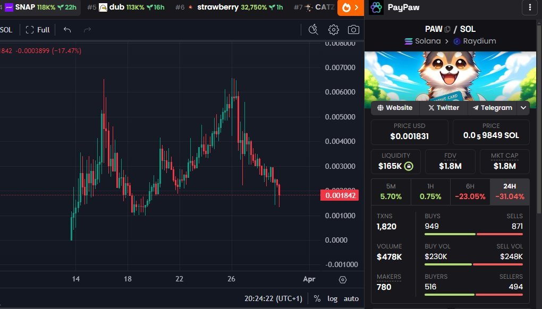
Task: Click the PRICE USD $0.001831 box
Action: click(x=410, y=132)
